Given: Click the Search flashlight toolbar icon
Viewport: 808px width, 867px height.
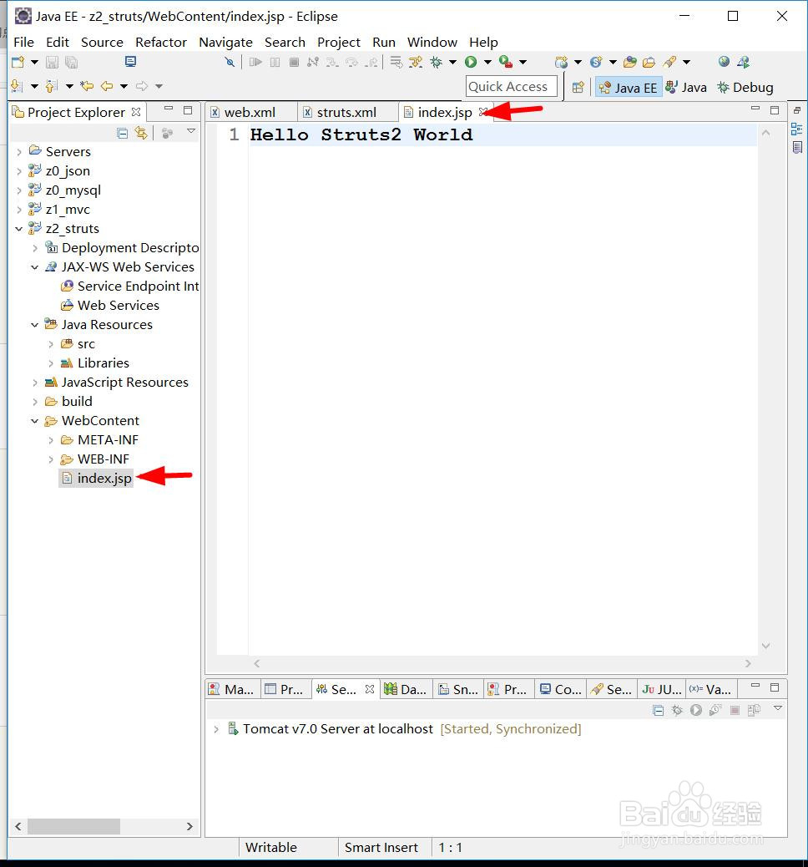Looking at the screenshot, I should tap(669, 62).
